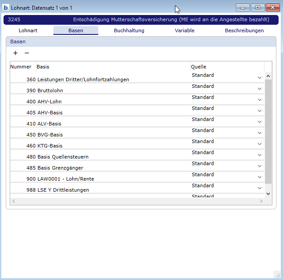
Task: Open the Buchhaltung tab
Action: pyautogui.click(x=129, y=30)
